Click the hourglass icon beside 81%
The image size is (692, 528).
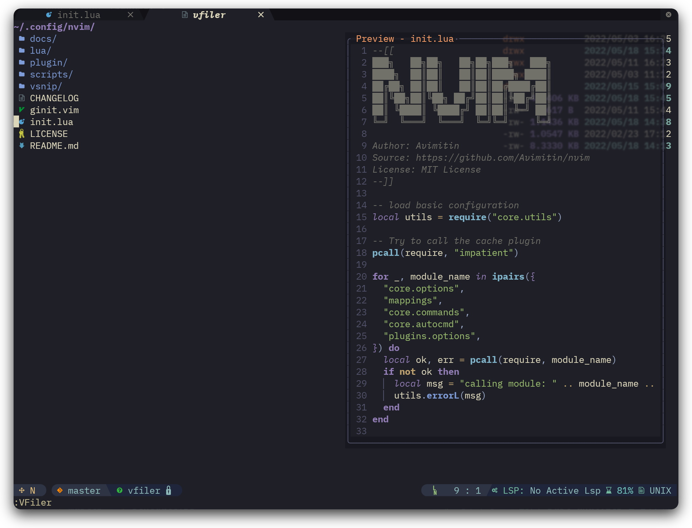pos(609,490)
